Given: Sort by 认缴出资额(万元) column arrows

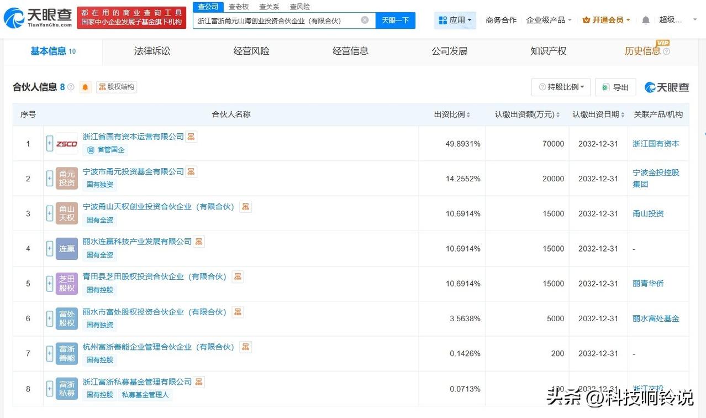Looking at the screenshot, I should [558, 115].
